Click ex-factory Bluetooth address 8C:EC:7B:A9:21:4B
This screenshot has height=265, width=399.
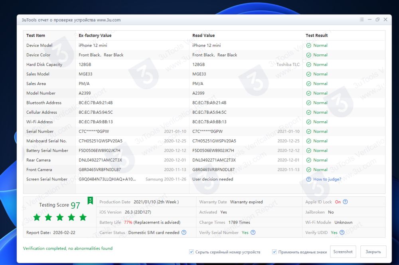(x=96, y=103)
